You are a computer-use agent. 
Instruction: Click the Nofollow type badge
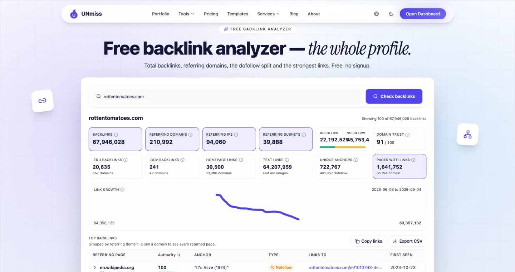(x=281, y=267)
